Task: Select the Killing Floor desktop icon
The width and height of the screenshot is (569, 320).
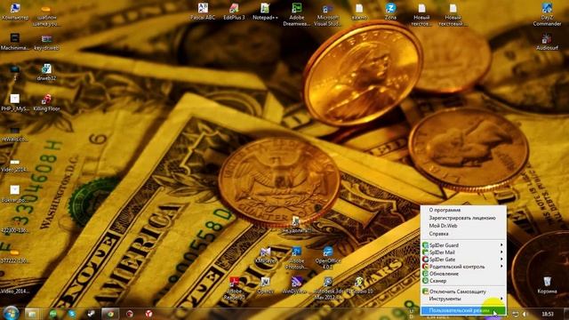Action: (x=46, y=103)
